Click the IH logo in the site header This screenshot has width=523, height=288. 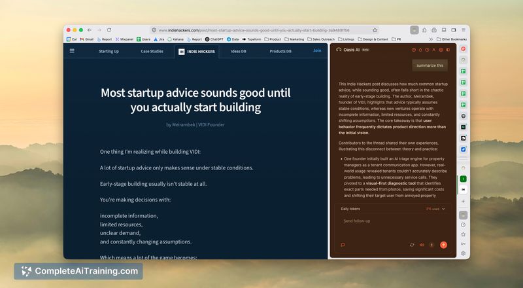click(182, 52)
